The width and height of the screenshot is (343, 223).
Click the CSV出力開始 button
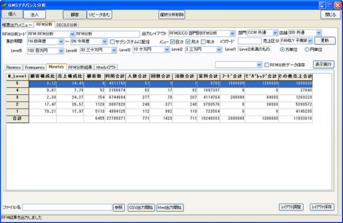coord(141,207)
